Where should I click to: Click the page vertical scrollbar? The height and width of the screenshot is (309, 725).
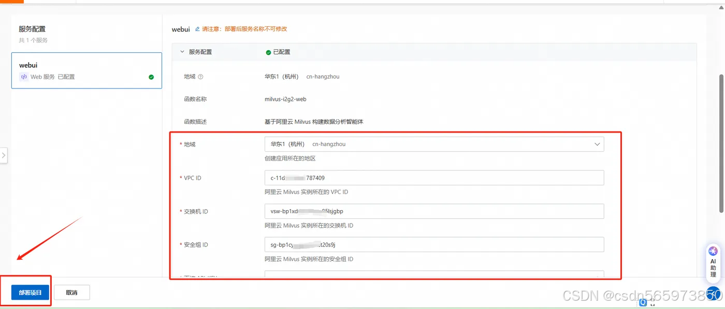[x=721, y=142]
